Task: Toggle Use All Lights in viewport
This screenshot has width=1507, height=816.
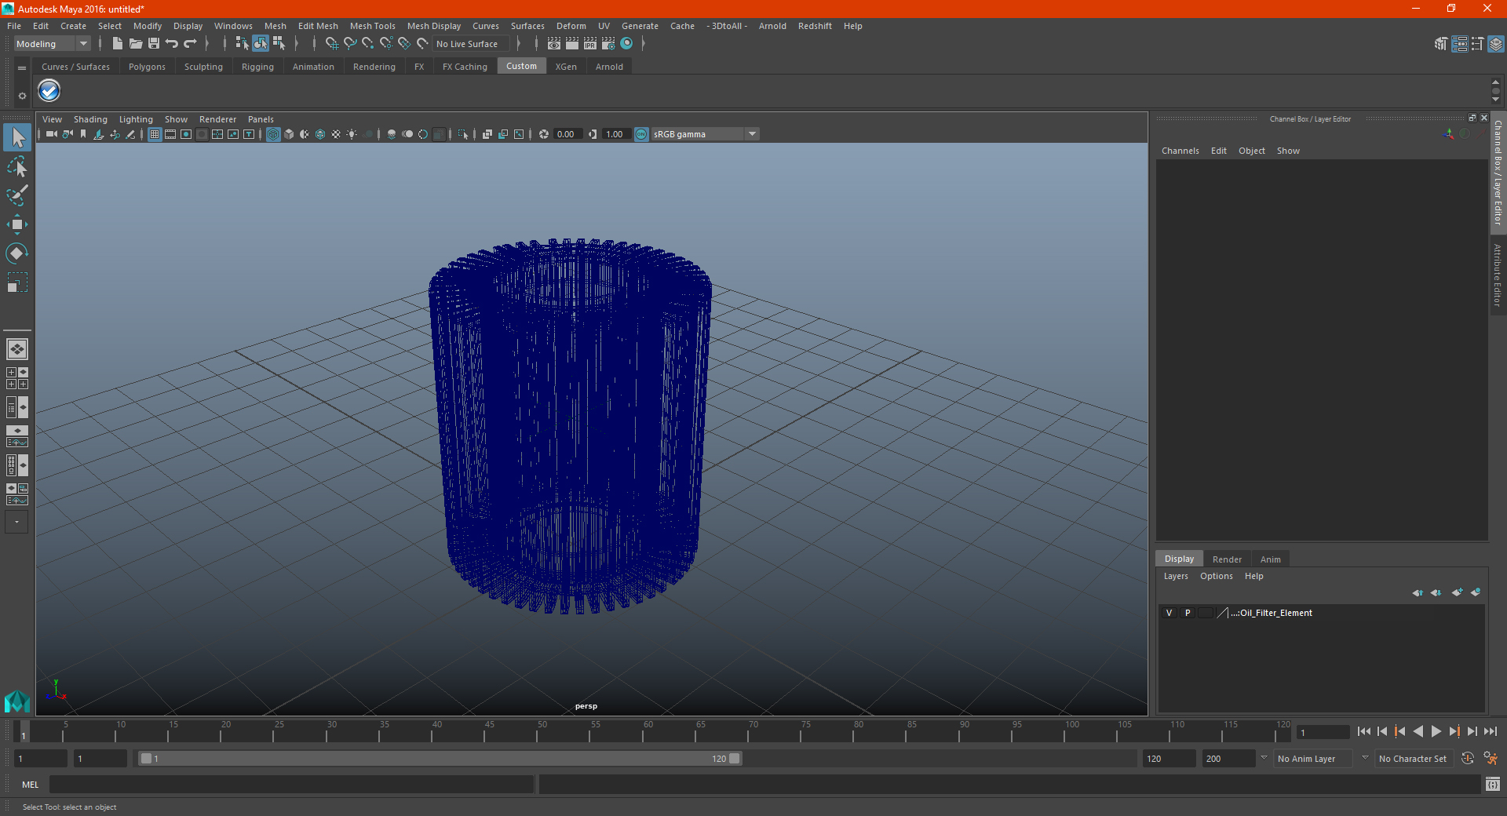Action: [352, 134]
